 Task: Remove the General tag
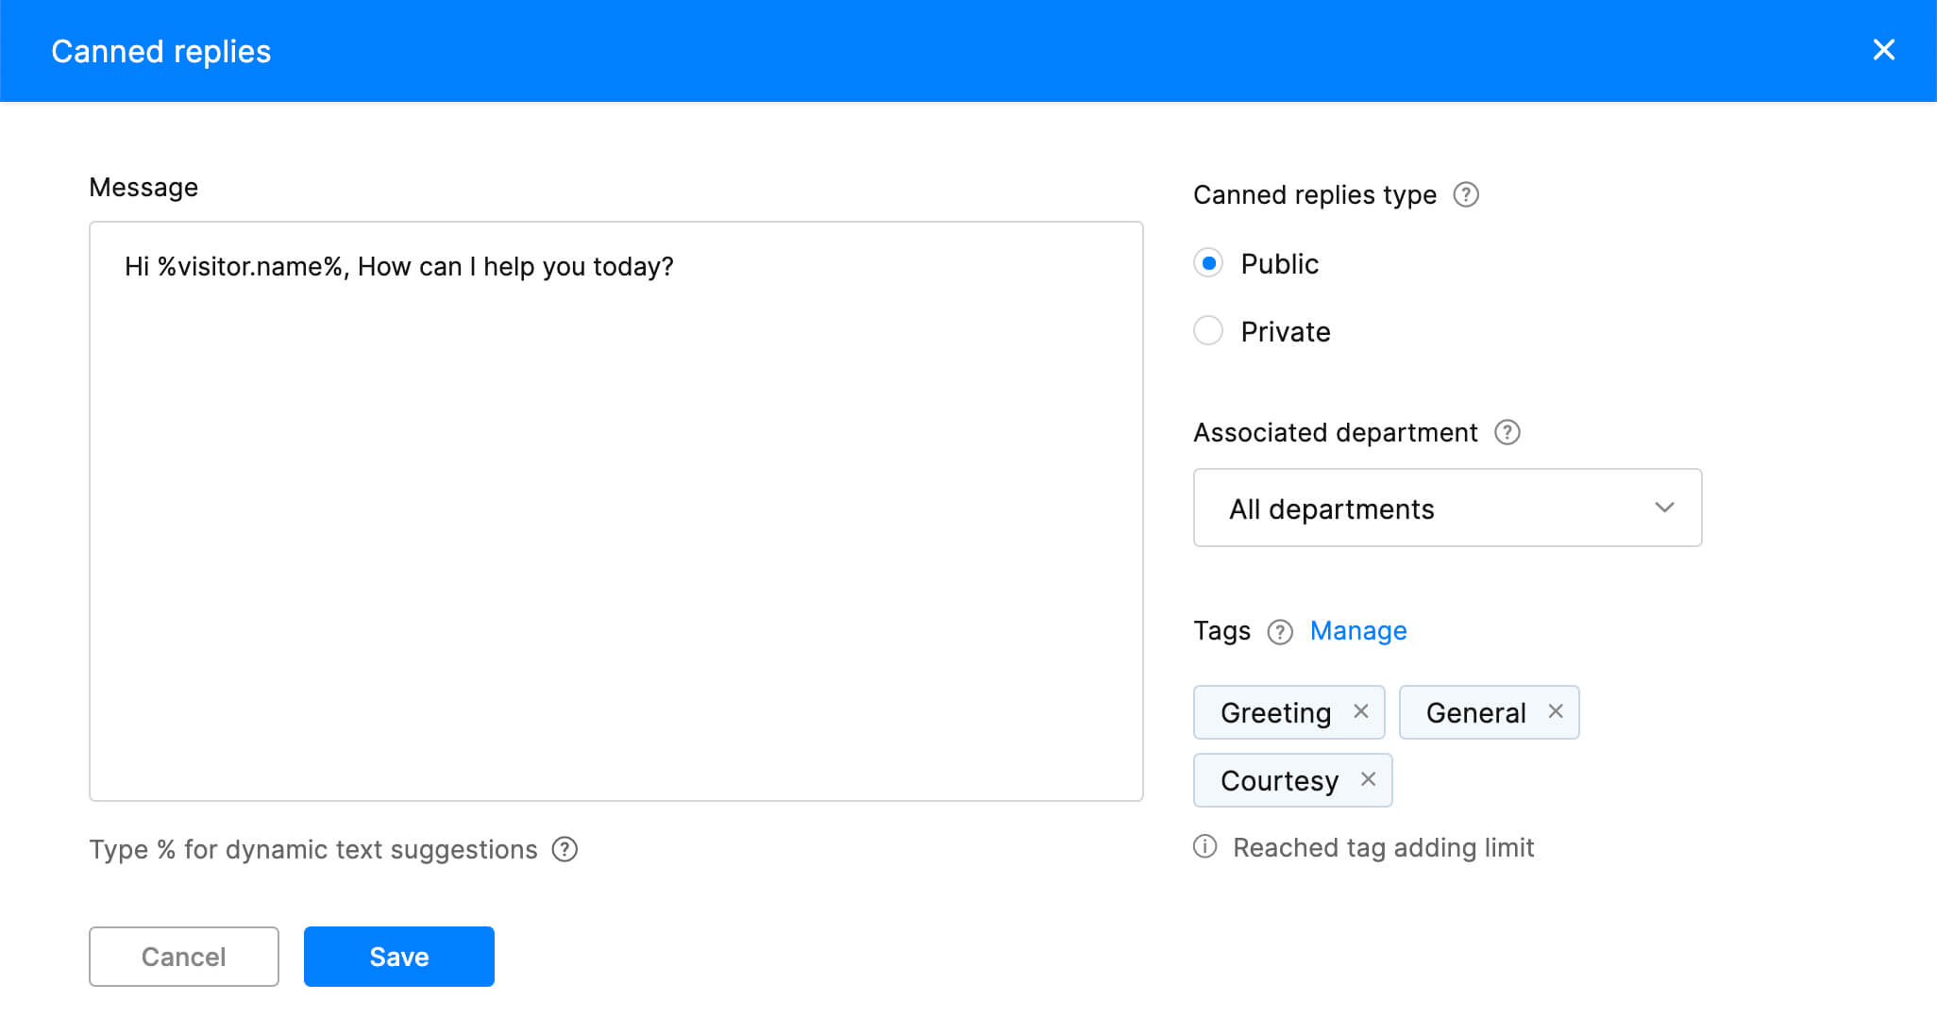(1555, 711)
